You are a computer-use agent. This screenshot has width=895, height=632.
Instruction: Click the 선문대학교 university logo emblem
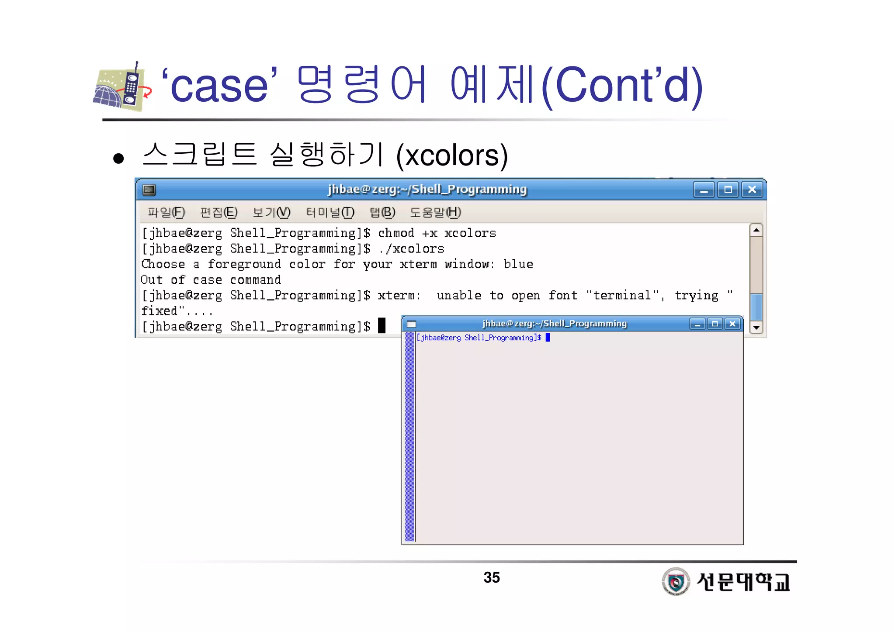point(676,581)
